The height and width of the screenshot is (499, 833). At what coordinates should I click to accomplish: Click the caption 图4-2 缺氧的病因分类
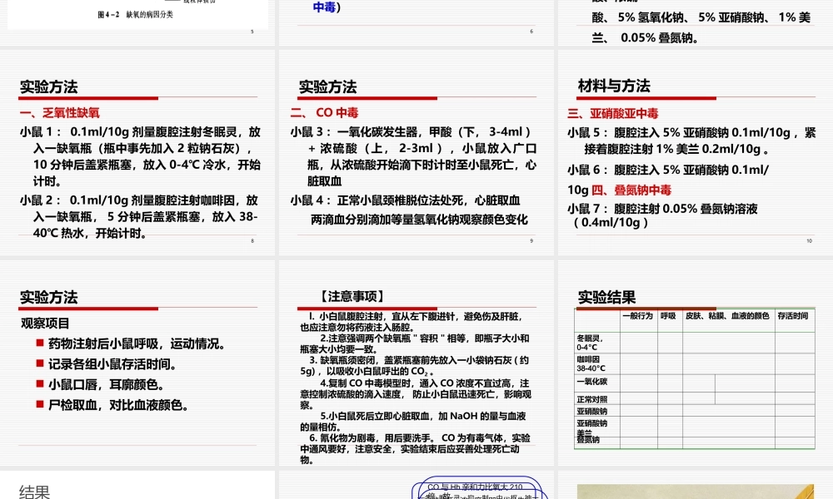tap(136, 15)
